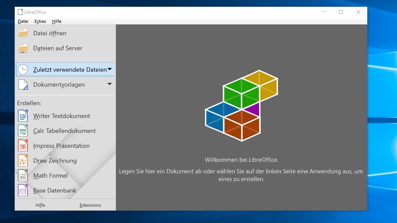Open the Hilfe menu in menu bar
This screenshot has width=397, height=223.
(57, 21)
